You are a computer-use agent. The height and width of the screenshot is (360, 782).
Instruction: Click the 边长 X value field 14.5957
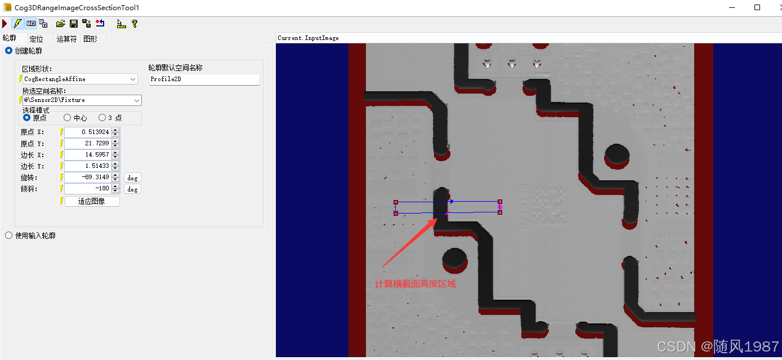click(88, 154)
